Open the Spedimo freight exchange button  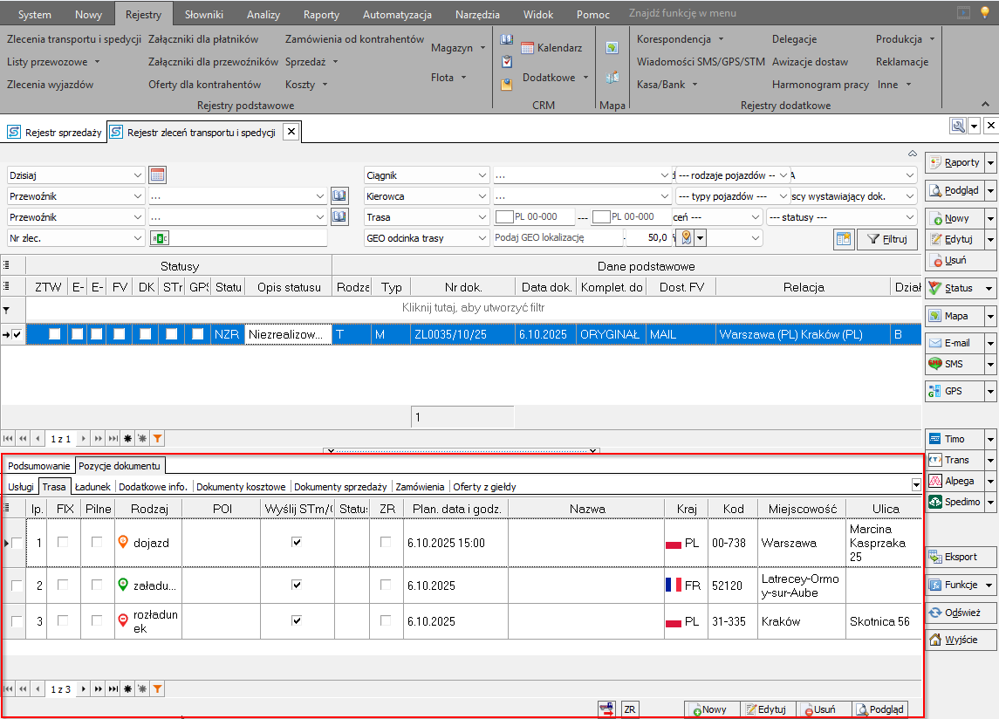click(953, 502)
